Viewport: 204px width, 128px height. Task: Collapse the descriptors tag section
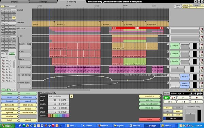coord(2,37)
